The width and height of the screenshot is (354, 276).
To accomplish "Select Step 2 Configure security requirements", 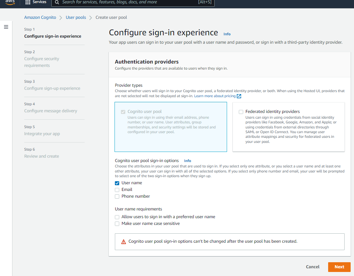I will click(x=42, y=62).
